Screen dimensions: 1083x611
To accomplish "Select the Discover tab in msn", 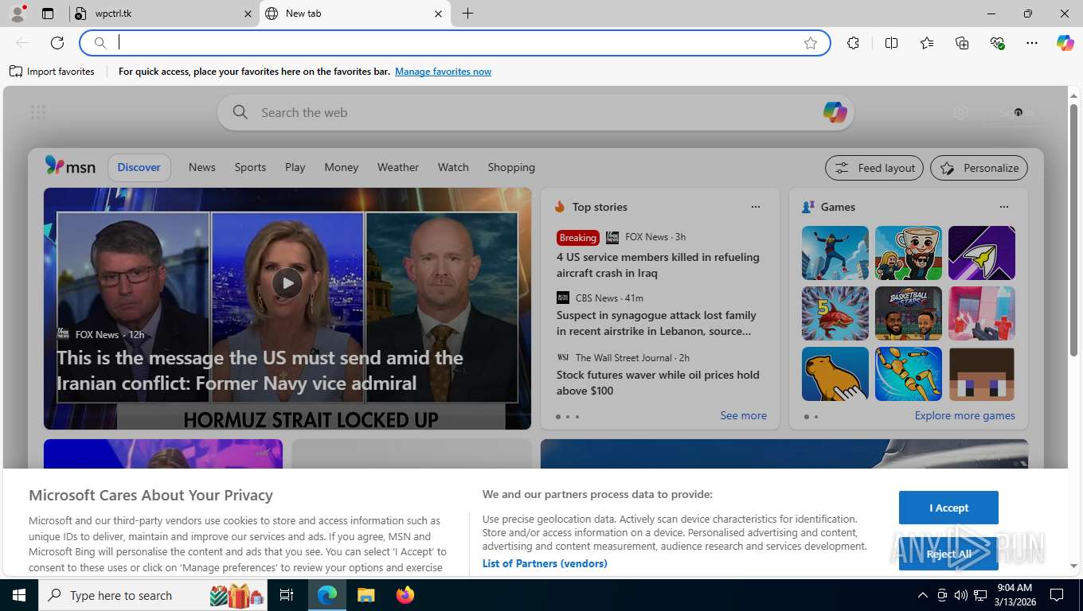I will click(139, 167).
